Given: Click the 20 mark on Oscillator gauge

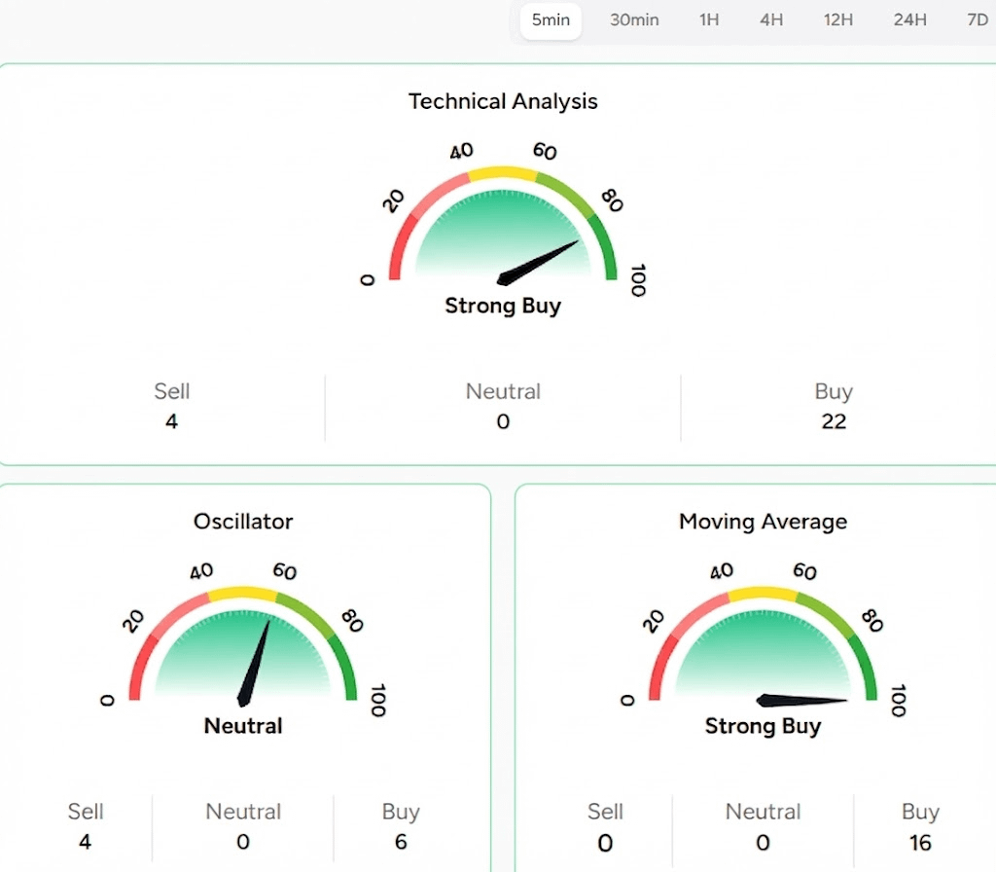Looking at the screenshot, I should [133, 621].
